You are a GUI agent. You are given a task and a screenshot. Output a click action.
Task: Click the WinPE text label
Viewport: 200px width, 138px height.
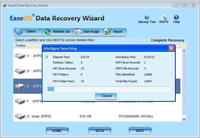(164, 22)
